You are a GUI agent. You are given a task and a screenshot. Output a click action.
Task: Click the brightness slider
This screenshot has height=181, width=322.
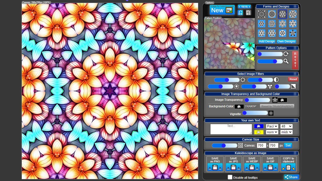point(227,80)
